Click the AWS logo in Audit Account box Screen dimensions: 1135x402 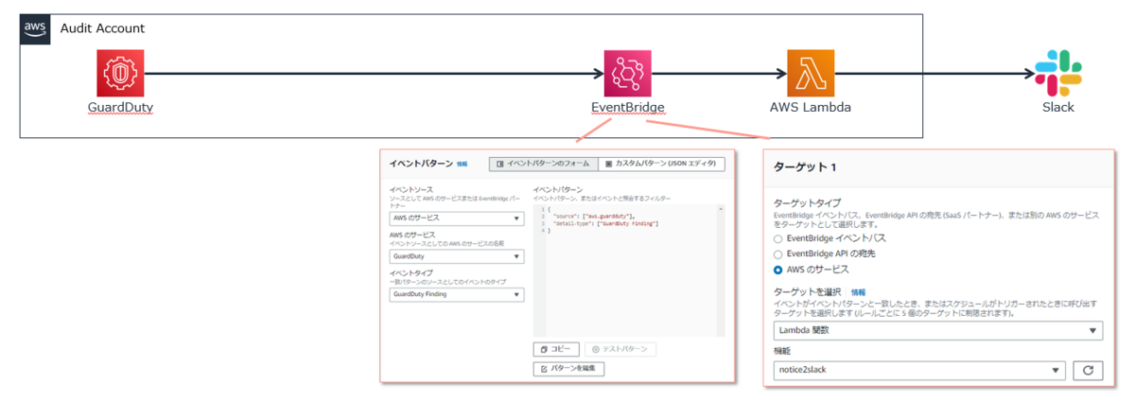[36, 29]
